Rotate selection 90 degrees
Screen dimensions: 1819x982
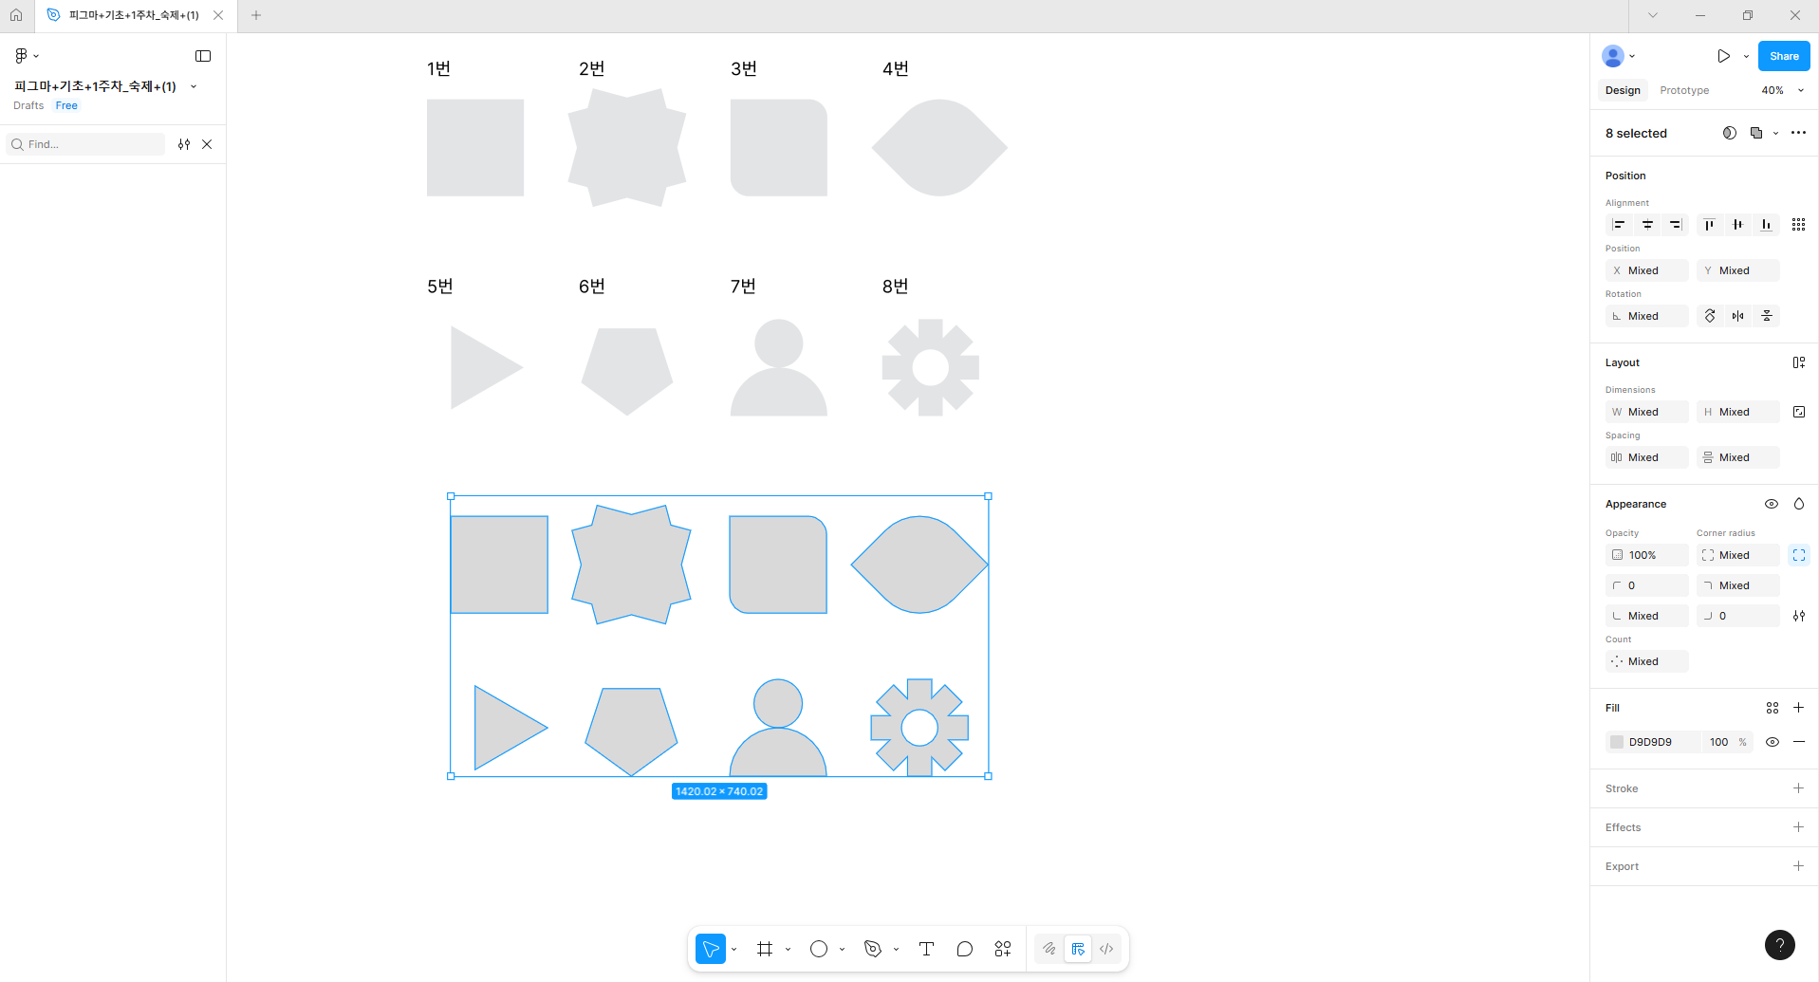[1710, 316]
